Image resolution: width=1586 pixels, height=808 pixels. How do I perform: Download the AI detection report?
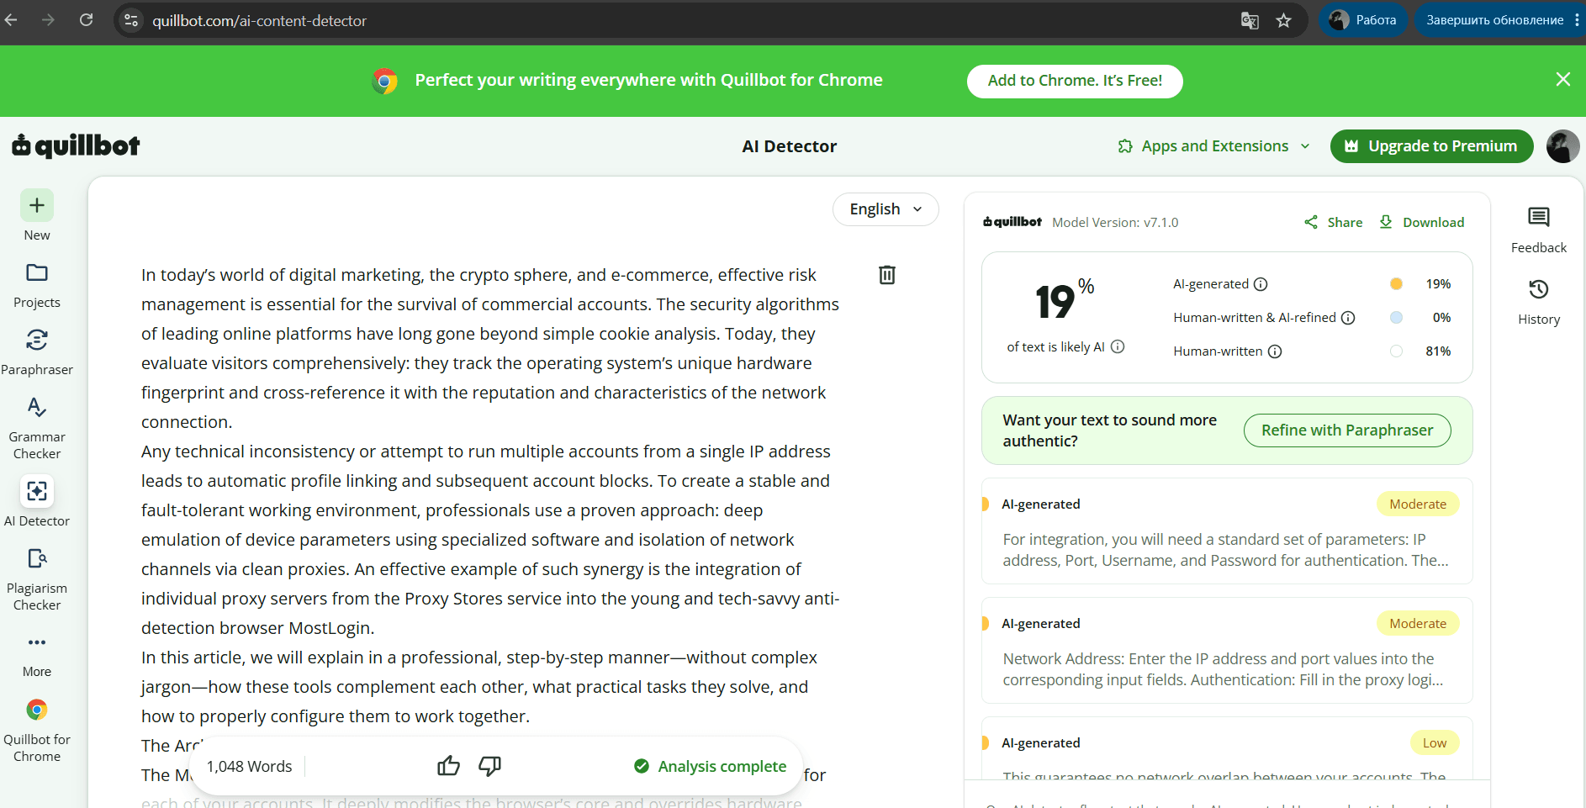click(x=1422, y=222)
